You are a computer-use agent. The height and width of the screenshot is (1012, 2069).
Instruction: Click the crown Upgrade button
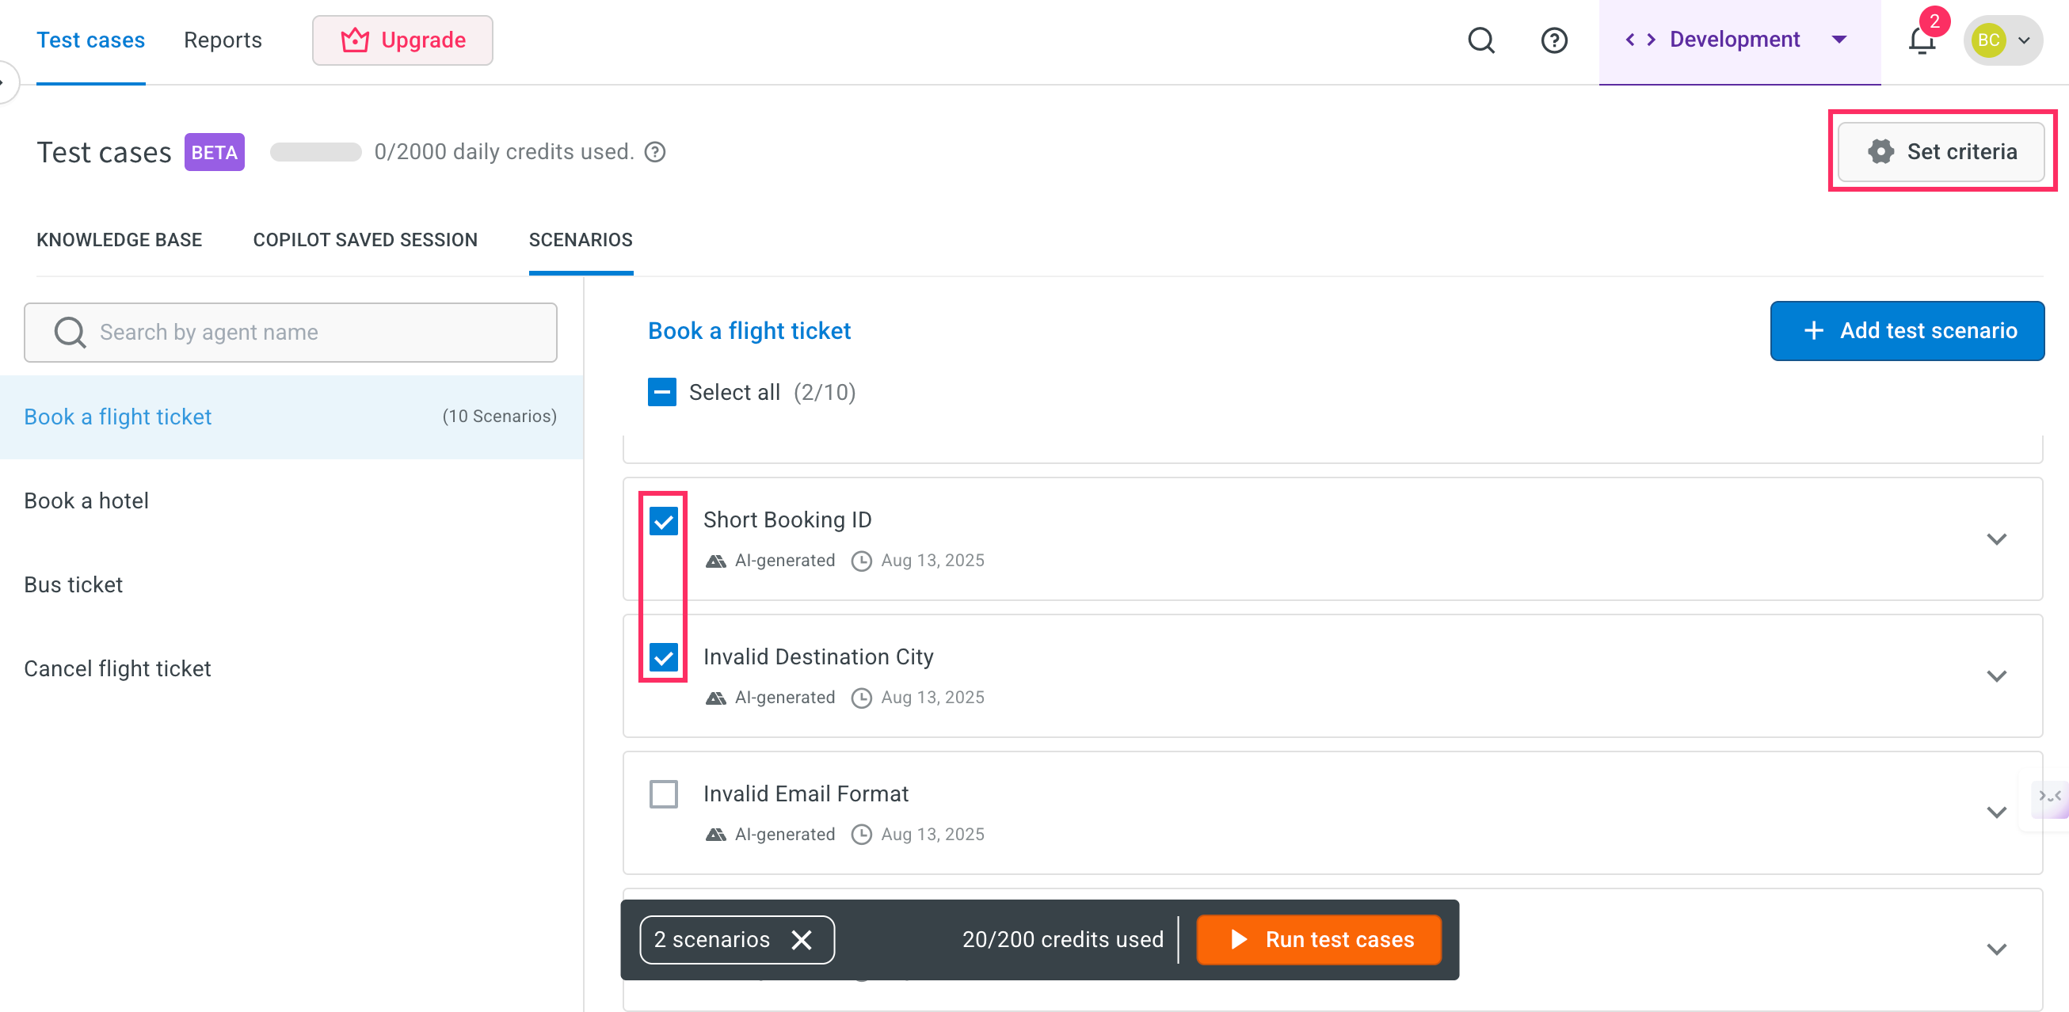point(402,40)
